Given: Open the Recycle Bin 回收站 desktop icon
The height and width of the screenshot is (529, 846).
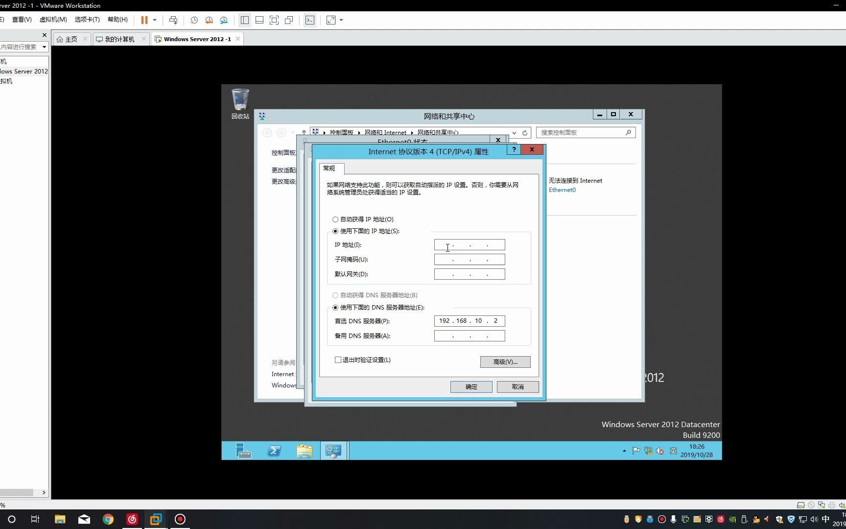Looking at the screenshot, I should coord(240,104).
